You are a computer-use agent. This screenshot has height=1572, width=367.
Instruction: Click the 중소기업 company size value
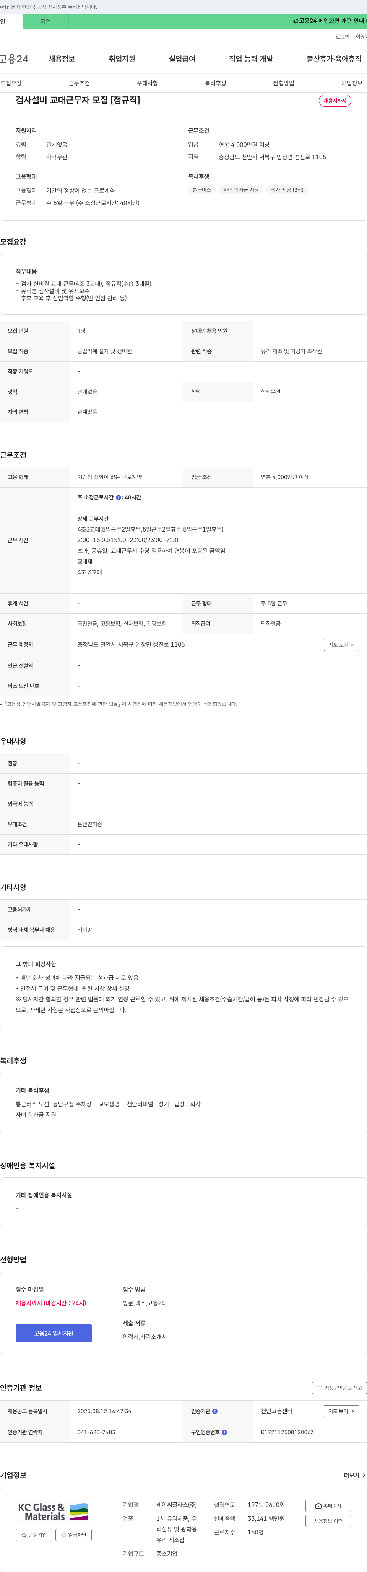(x=167, y=1554)
